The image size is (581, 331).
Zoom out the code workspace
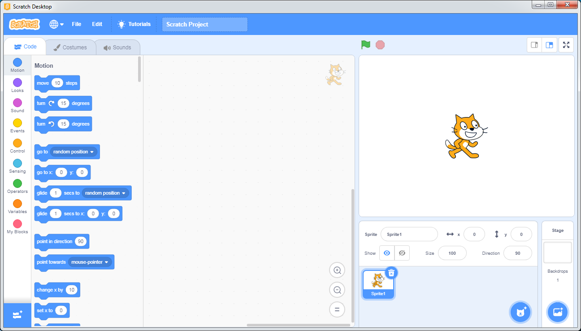click(337, 290)
